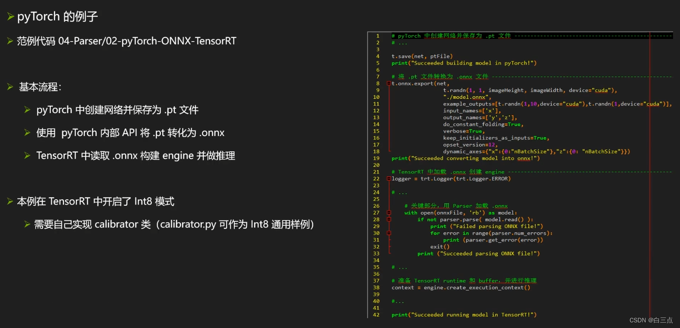The width and height of the screenshot is (680, 328).
Task: Click '本例在 TensorRT 中开启了 Int8 模式' line
Action: (x=95, y=201)
